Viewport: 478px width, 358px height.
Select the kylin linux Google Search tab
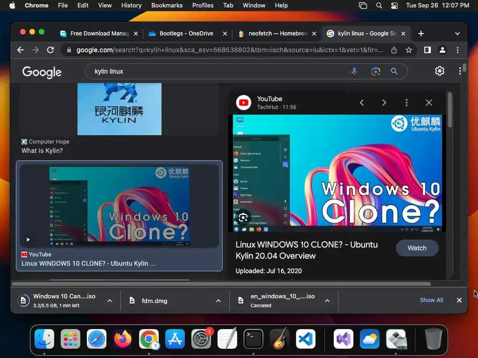point(367,34)
